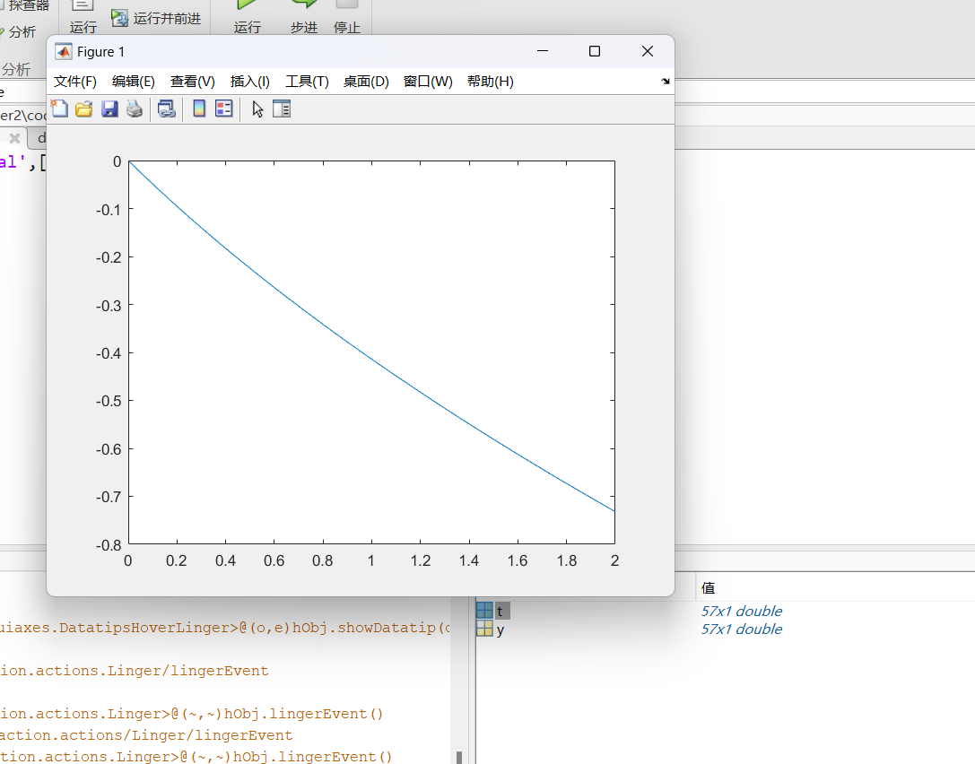The width and height of the screenshot is (975, 764).
Task: Click the -0.4 tick label on y-axis
Action: click(x=109, y=353)
